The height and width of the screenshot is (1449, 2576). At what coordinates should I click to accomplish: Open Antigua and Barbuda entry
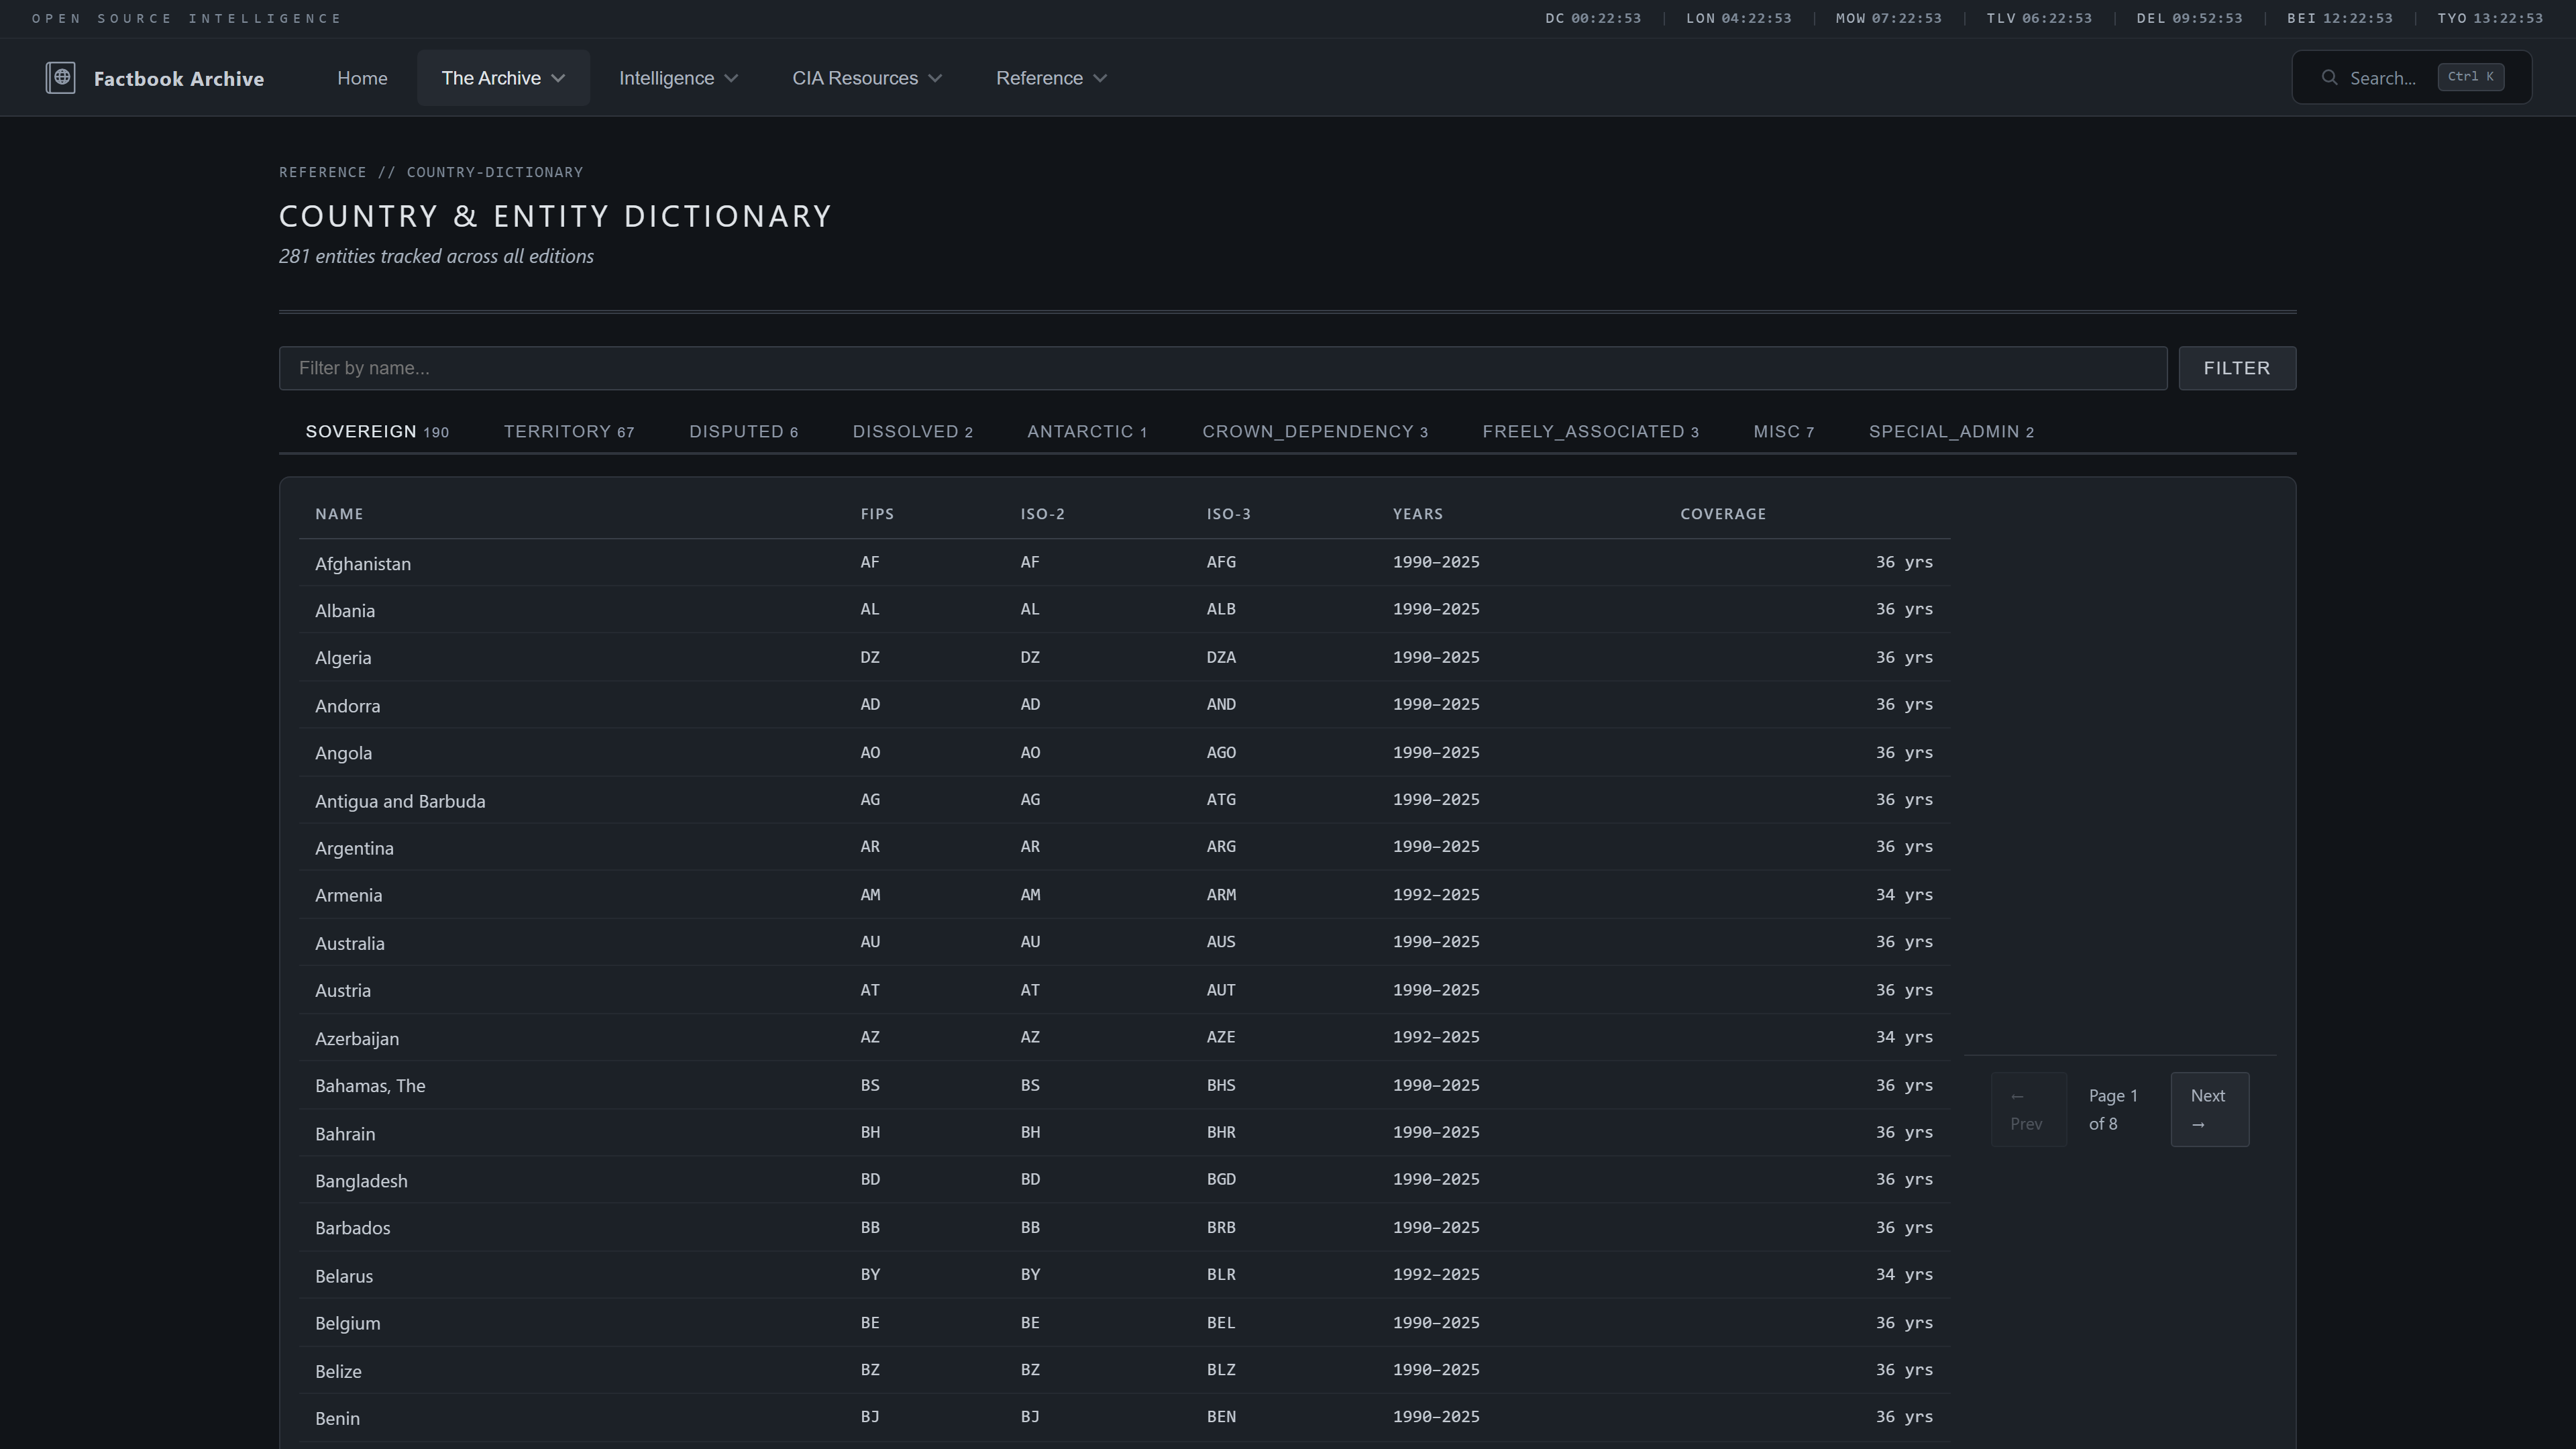(400, 801)
